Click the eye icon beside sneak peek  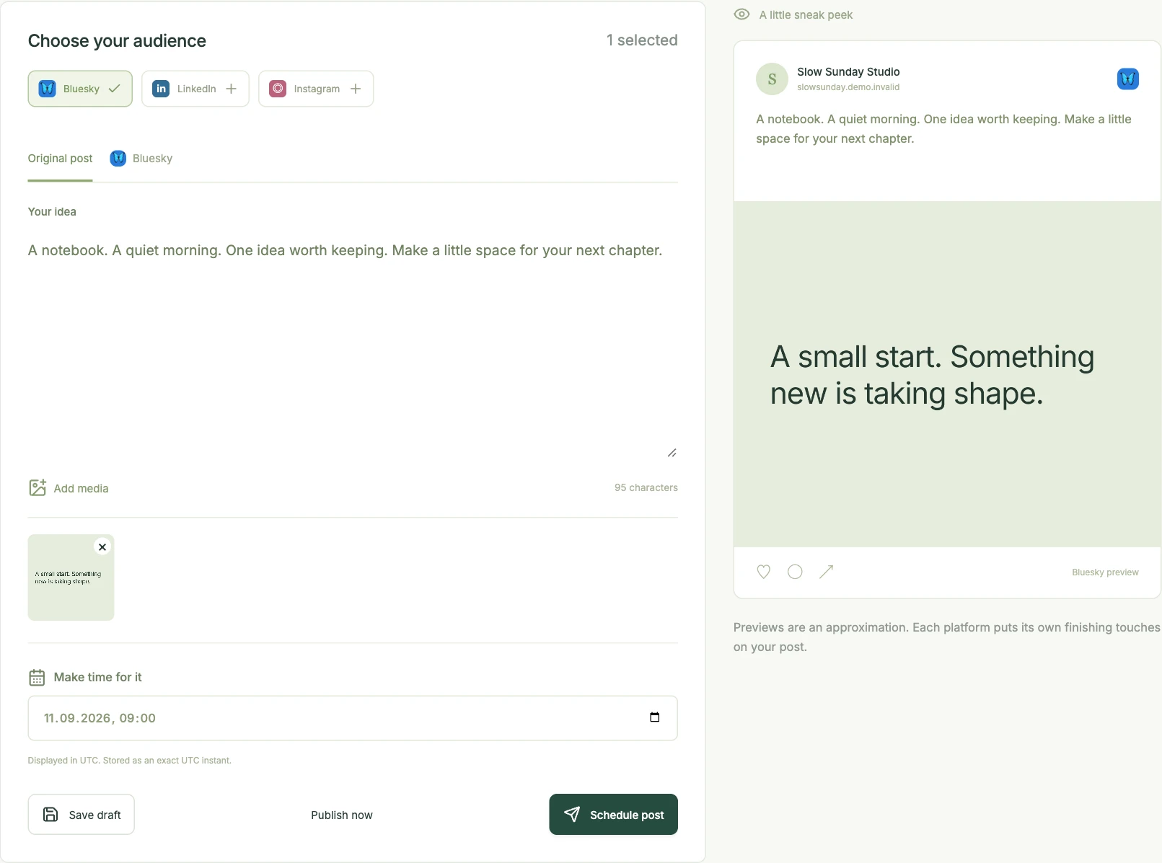pyautogui.click(x=741, y=14)
